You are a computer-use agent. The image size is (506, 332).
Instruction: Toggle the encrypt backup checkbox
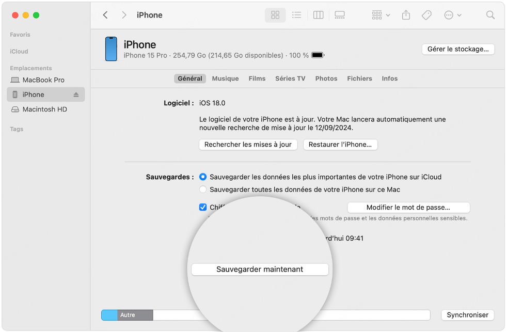pyautogui.click(x=202, y=207)
